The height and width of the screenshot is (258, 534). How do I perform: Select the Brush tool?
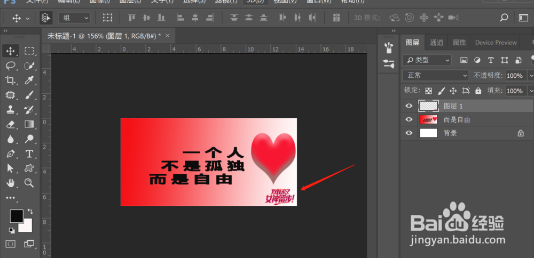pos(29,95)
